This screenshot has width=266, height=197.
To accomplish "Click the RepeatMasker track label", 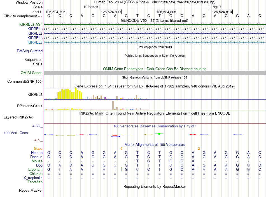I will click(x=31, y=191).
